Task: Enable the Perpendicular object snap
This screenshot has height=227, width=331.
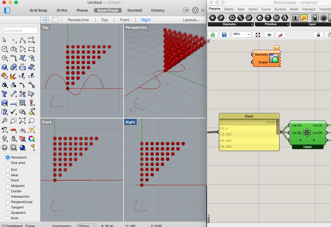Action: (x=8, y=202)
